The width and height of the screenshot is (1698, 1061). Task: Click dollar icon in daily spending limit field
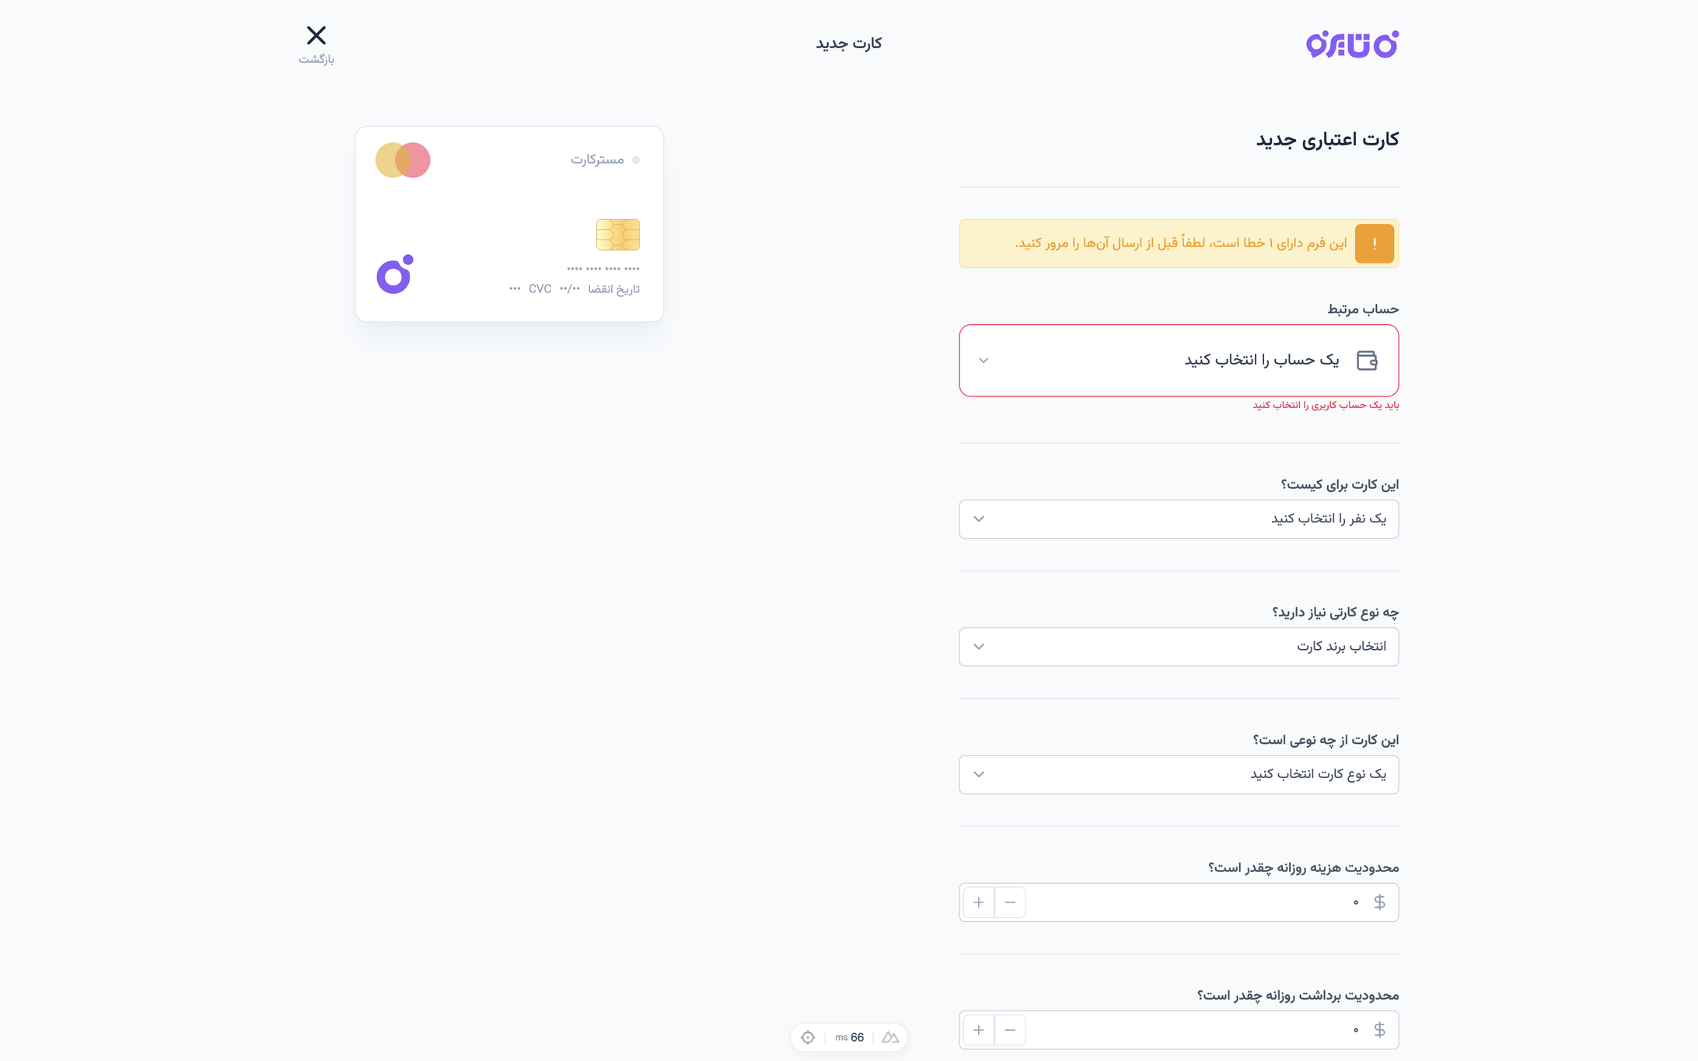[x=1379, y=902]
